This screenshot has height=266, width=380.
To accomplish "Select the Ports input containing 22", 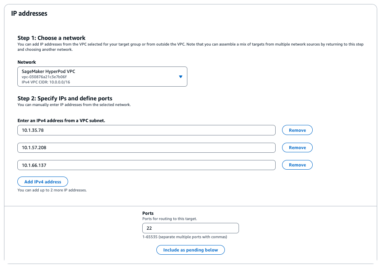I will click(190, 228).
